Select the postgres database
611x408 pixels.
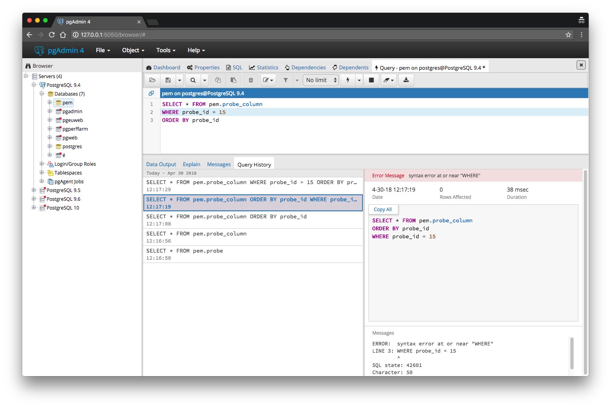point(72,146)
